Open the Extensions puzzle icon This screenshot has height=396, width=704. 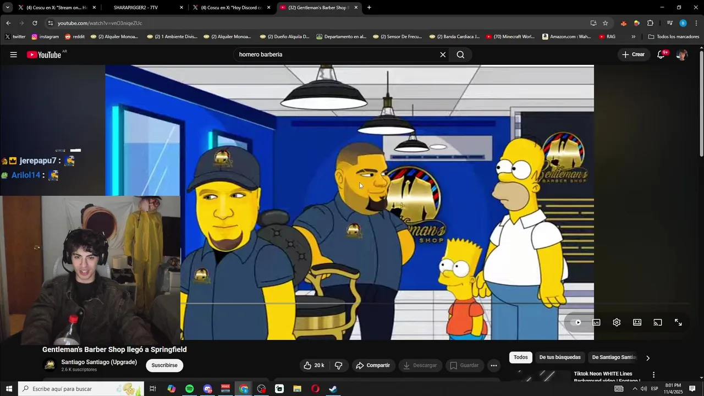[x=650, y=23]
